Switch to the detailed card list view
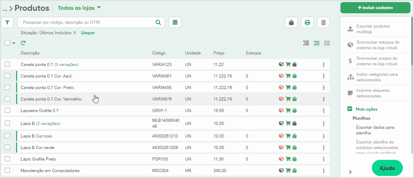414x178 pixels. (x=306, y=43)
